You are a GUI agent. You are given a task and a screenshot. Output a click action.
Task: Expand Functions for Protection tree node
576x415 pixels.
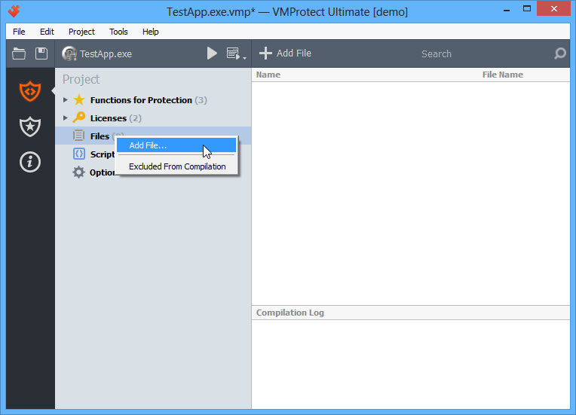[x=66, y=100]
